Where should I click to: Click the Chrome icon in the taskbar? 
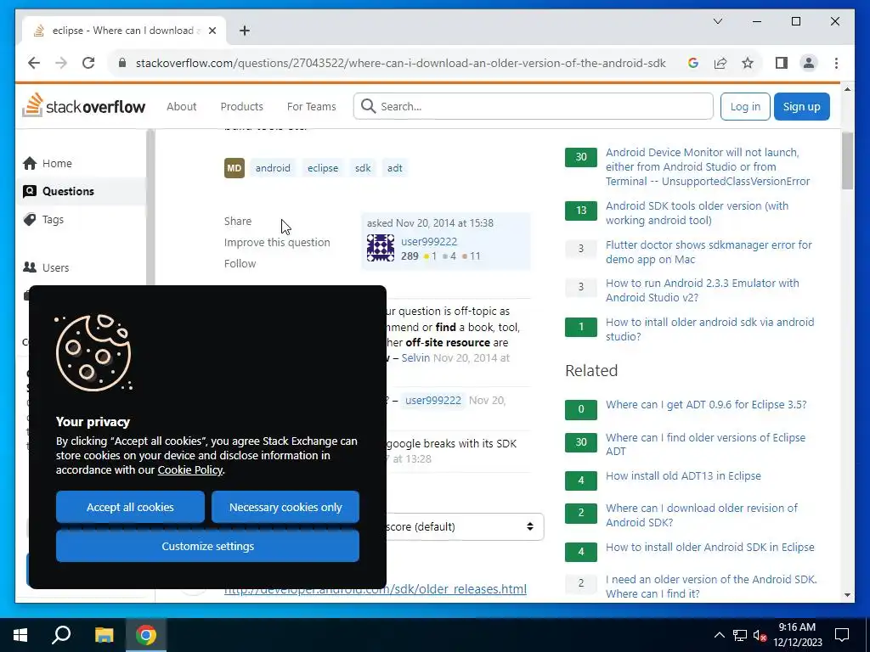click(146, 635)
